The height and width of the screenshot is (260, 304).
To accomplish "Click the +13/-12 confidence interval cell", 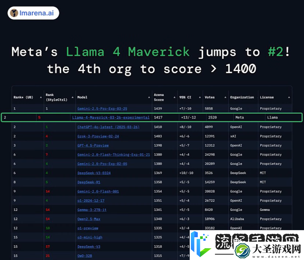I will click(188, 117).
